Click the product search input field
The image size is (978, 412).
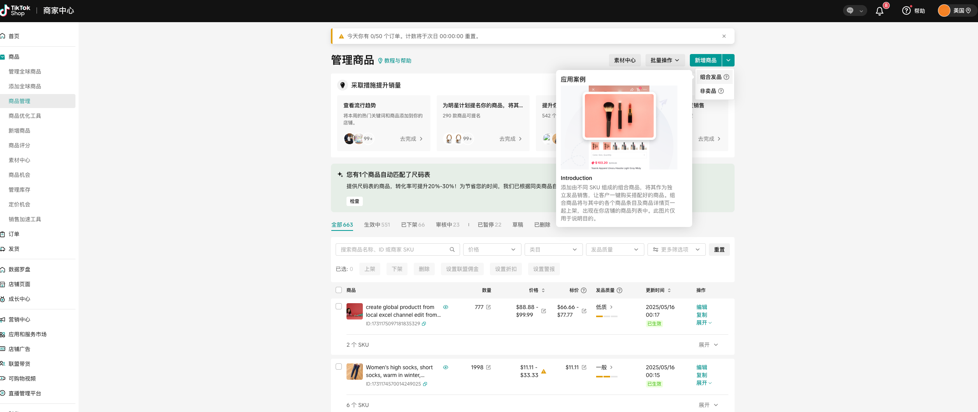(x=393, y=250)
